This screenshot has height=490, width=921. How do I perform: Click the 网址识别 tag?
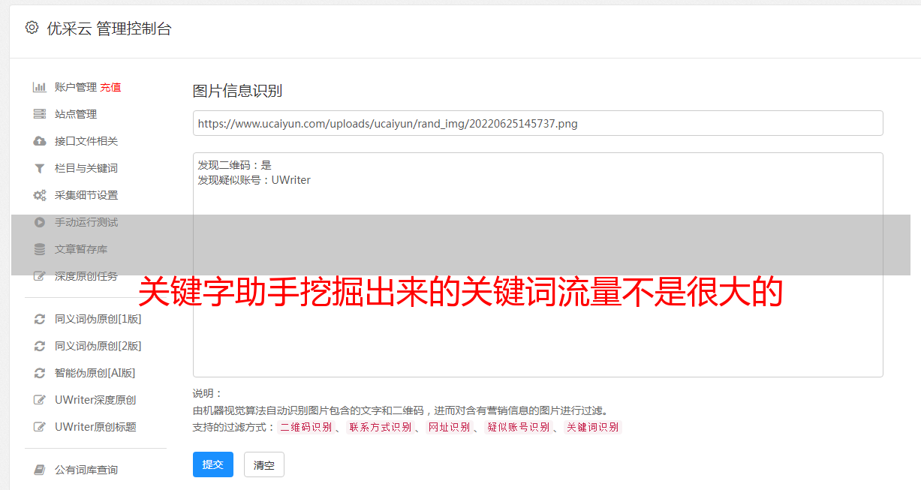[449, 427]
